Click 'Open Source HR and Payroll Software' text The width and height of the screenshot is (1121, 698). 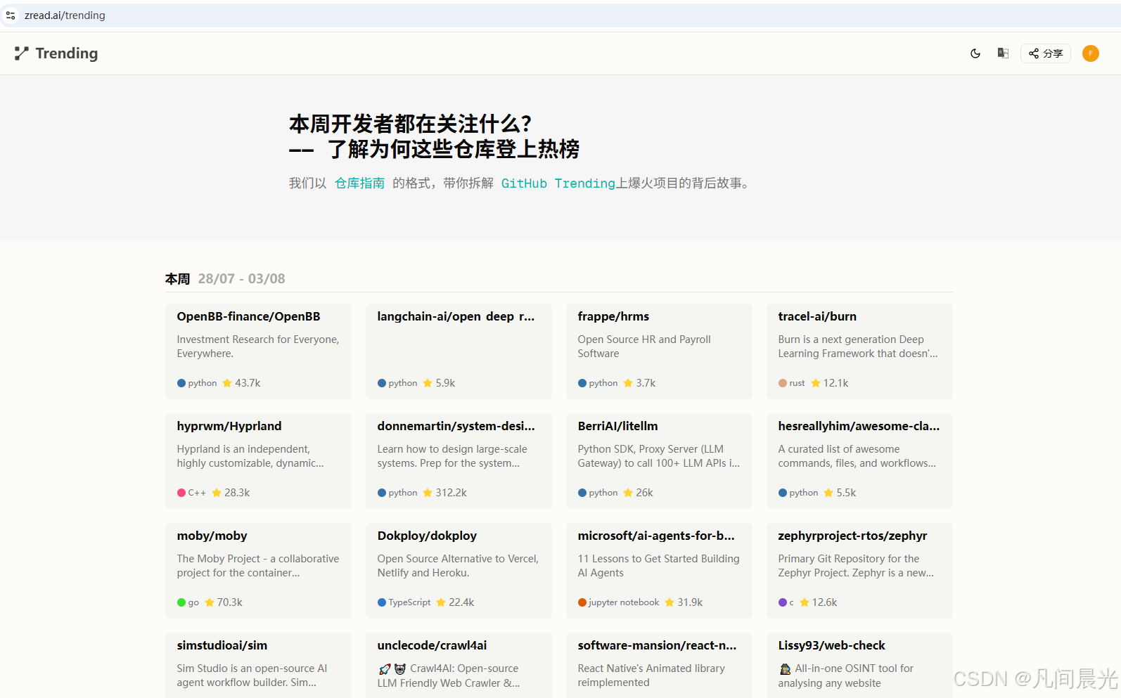644,347
